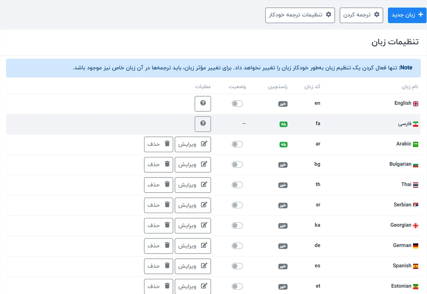Toggle the Spanish language status
The image size is (427, 294).
click(237, 266)
